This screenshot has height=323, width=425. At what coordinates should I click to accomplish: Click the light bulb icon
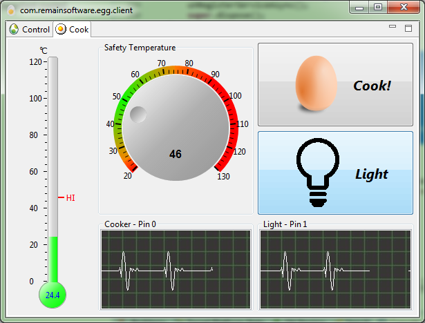317,171
